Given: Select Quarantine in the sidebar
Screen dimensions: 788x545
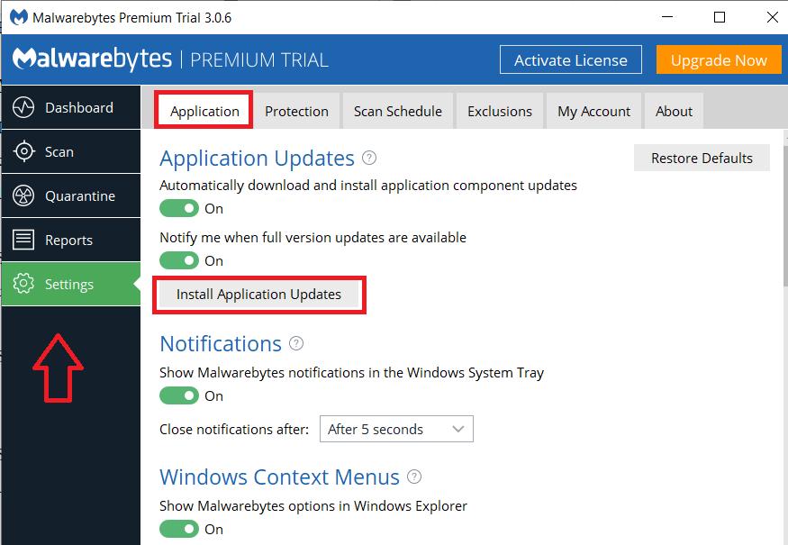Looking at the screenshot, I should tap(71, 195).
